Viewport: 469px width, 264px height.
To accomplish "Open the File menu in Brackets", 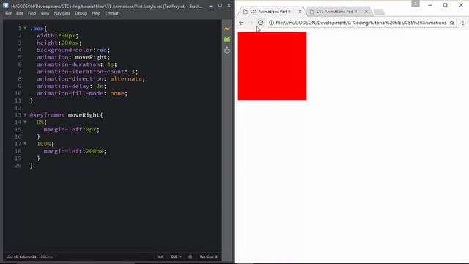I will 8,13.
